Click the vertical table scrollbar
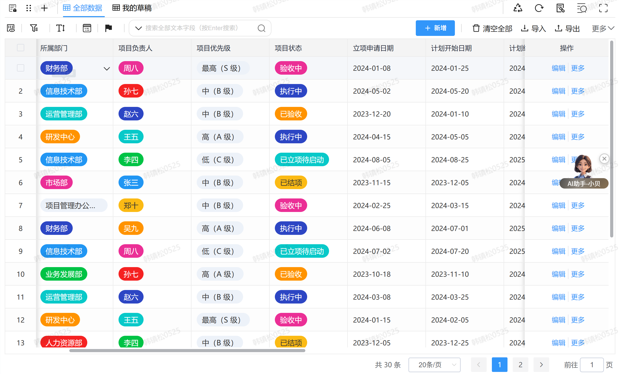619x374 pixels. [611, 139]
